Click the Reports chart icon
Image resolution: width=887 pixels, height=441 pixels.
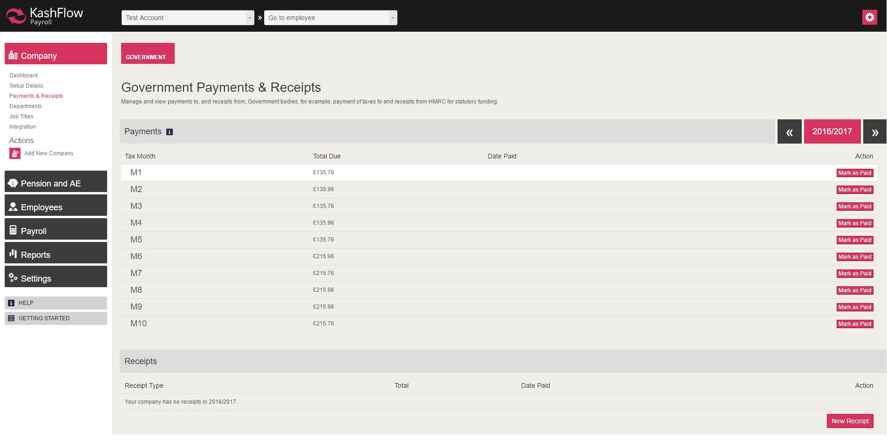point(13,254)
